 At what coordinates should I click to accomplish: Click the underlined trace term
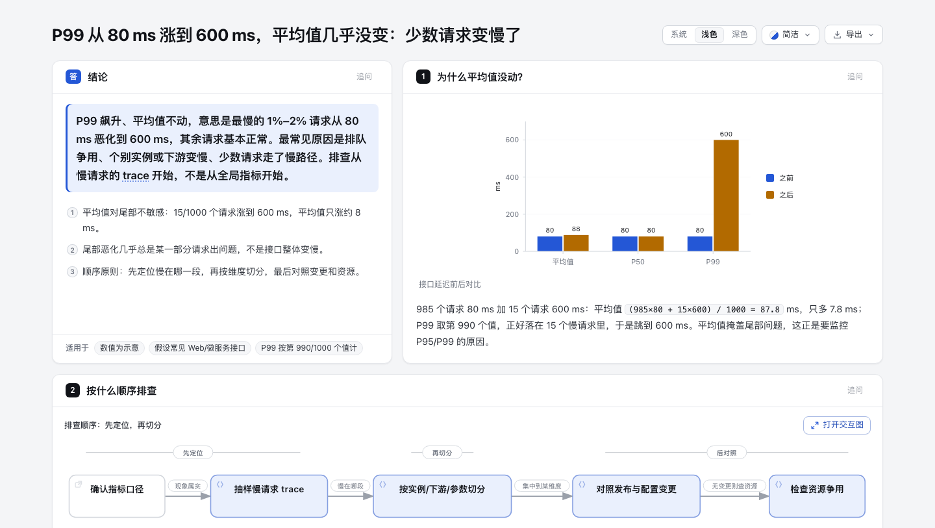[136, 175]
